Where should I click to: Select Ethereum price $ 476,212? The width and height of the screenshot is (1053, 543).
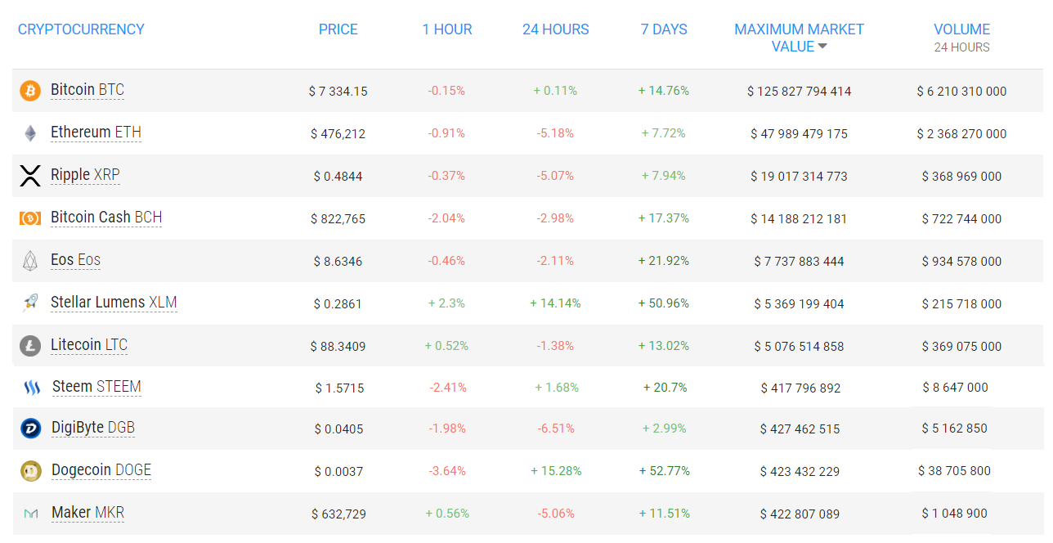(x=338, y=134)
